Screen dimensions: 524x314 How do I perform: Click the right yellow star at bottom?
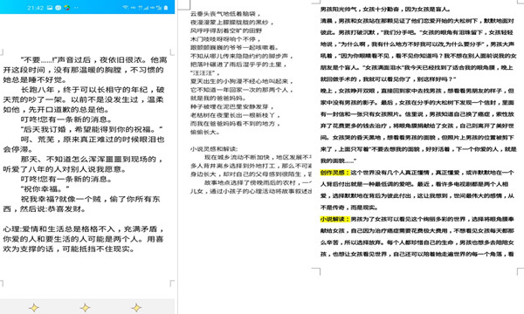136,307
